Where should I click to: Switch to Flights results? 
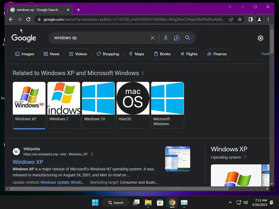click(x=189, y=54)
